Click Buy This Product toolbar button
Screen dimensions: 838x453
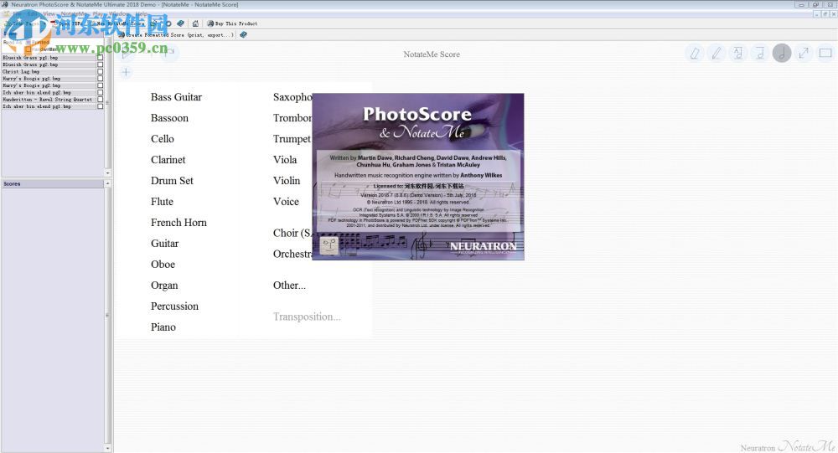click(232, 23)
